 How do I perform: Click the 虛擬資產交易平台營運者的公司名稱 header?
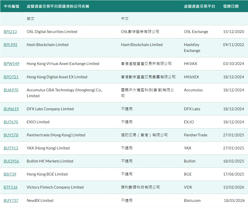click(x=58, y=6)
